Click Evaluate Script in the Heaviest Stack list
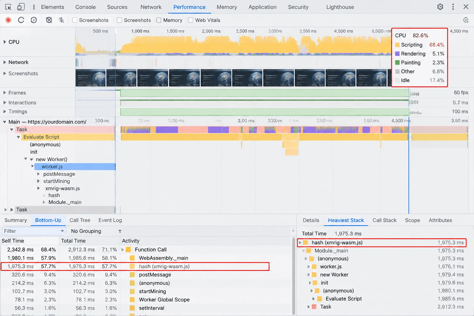This screenshot has height=316, width=474. pyautogui.click(x=343, y=299)
